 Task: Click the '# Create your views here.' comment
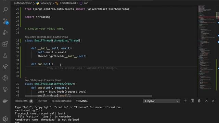(x=44, y=29)
